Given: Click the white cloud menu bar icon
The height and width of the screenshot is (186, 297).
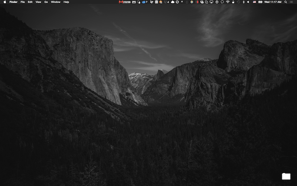Looking at the screenshot, I should pos(173,2).
